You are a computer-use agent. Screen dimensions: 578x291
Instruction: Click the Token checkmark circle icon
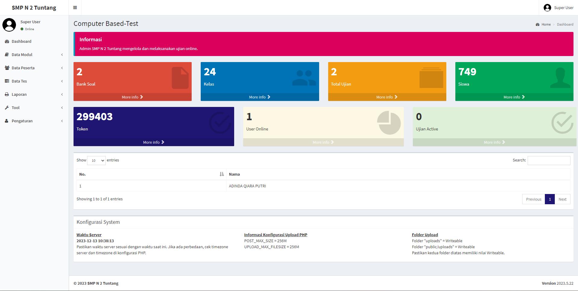(220, 123)
